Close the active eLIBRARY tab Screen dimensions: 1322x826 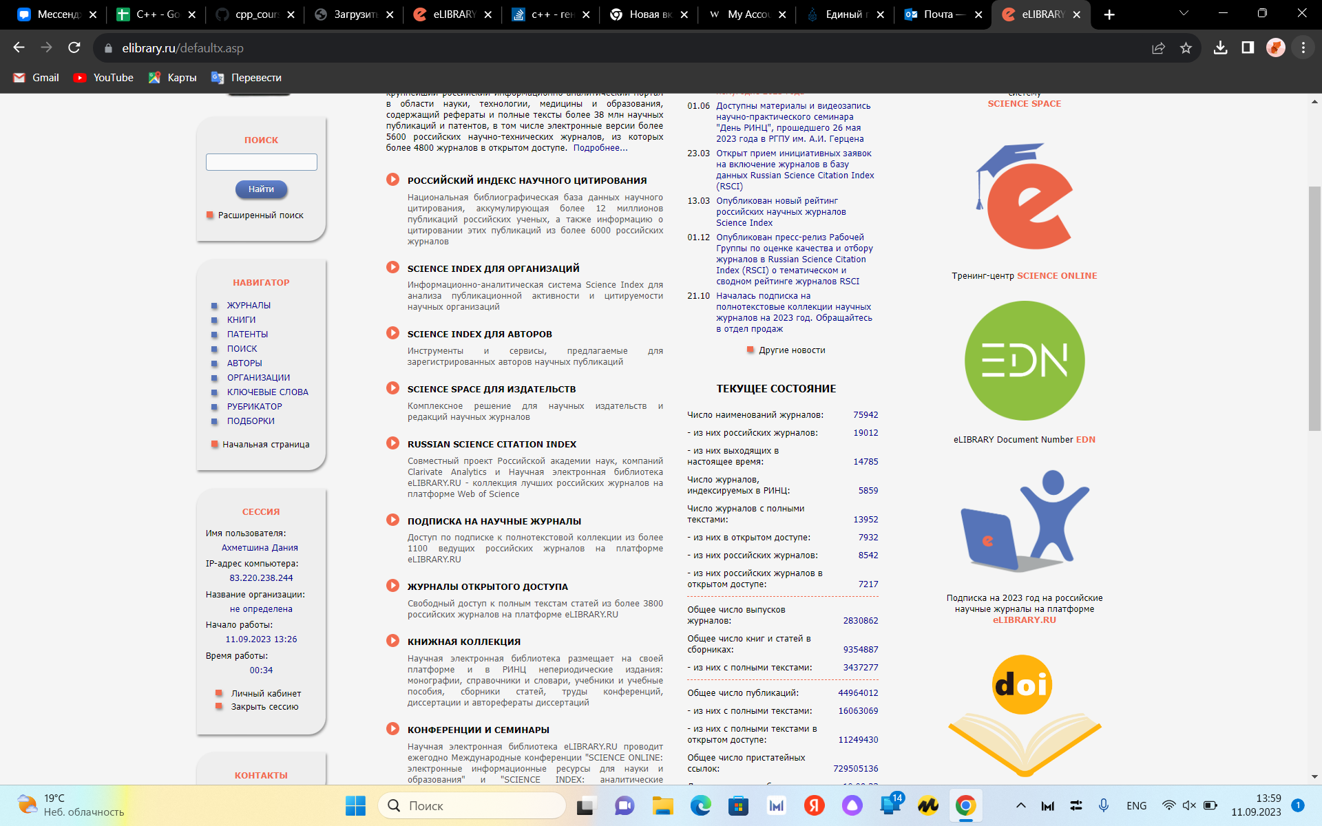[1077, 14]
